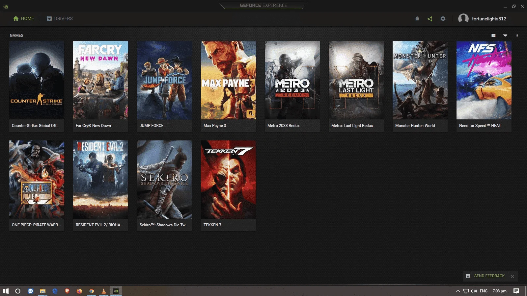Screen dimensions: 527x296
Task: Click the GAMES section heading
Action: (x=16, y=36)
